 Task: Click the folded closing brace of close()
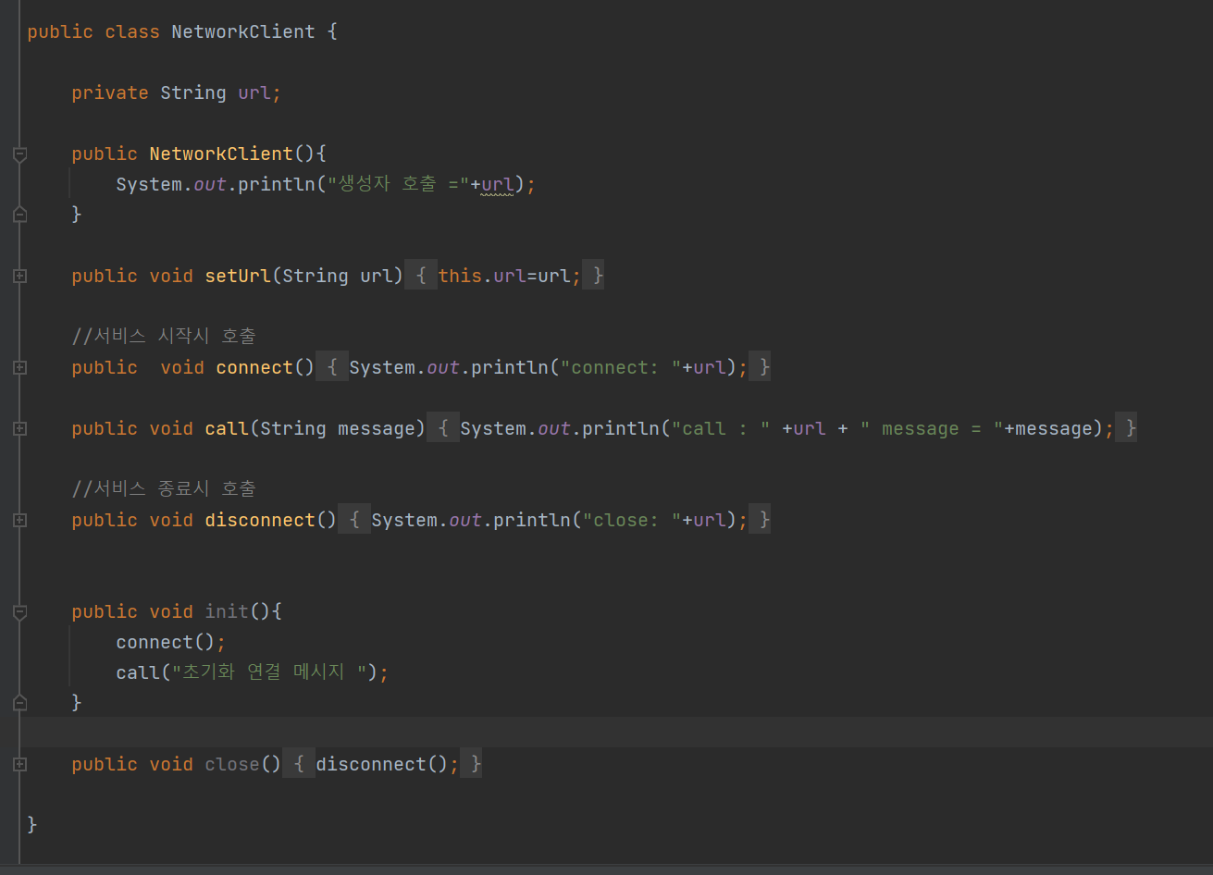click(x=471, y=764)
